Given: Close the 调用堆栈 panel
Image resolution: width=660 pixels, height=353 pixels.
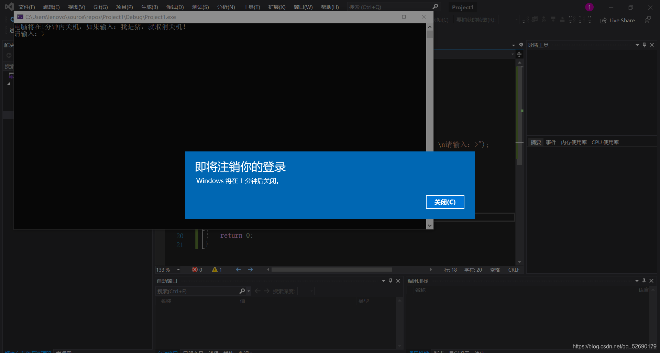Looking at the screenshot, I should [x=651, y=281].
